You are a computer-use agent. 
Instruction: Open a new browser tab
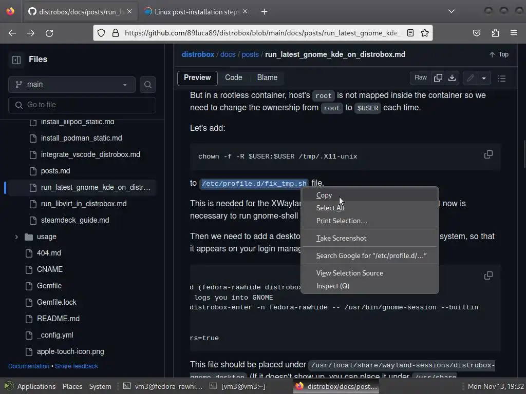point(265,12)
